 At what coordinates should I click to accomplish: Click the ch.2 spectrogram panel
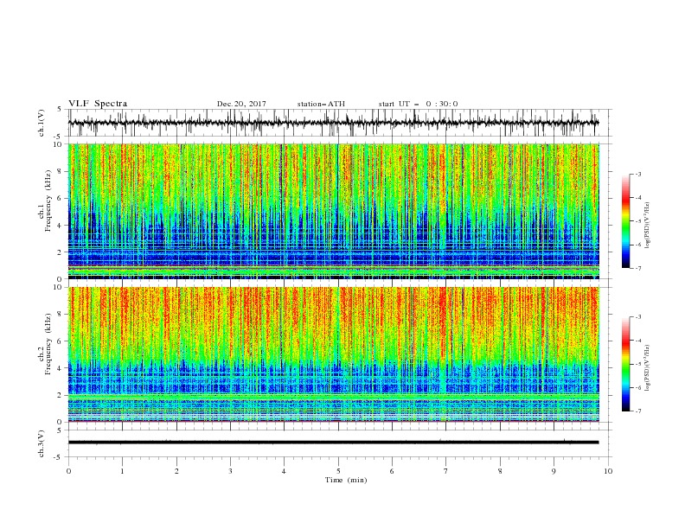(x=333, y=354)
